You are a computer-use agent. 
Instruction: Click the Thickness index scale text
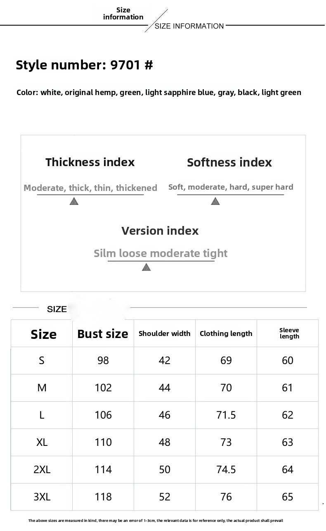(x=90, y=188)
